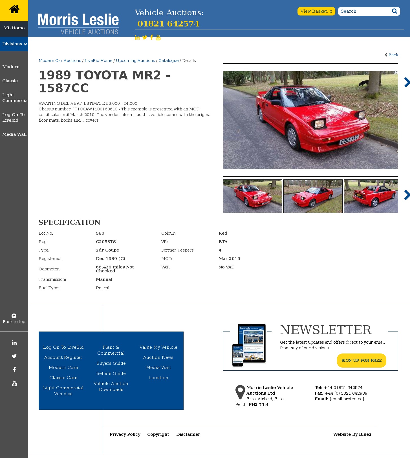
Task: Open LiveBid Home breadcrumb
Action: tap(98, 61)
